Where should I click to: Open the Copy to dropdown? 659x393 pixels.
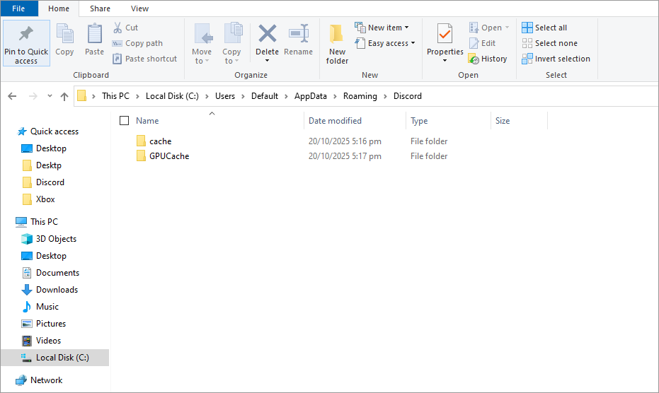231,44
